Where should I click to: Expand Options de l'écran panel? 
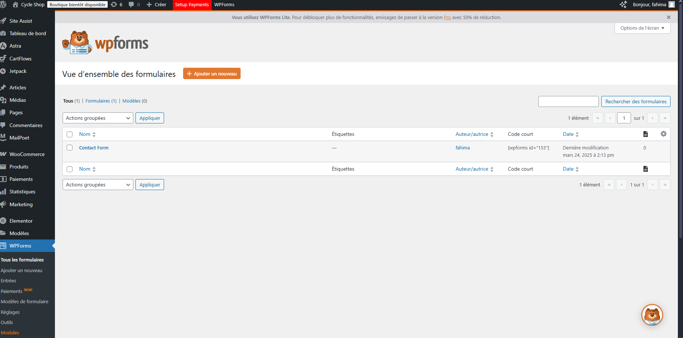coord(642,28)
